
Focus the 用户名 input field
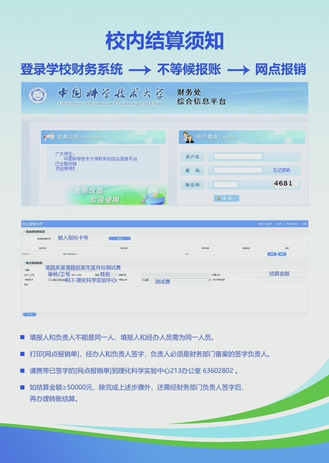coord(238,157)
